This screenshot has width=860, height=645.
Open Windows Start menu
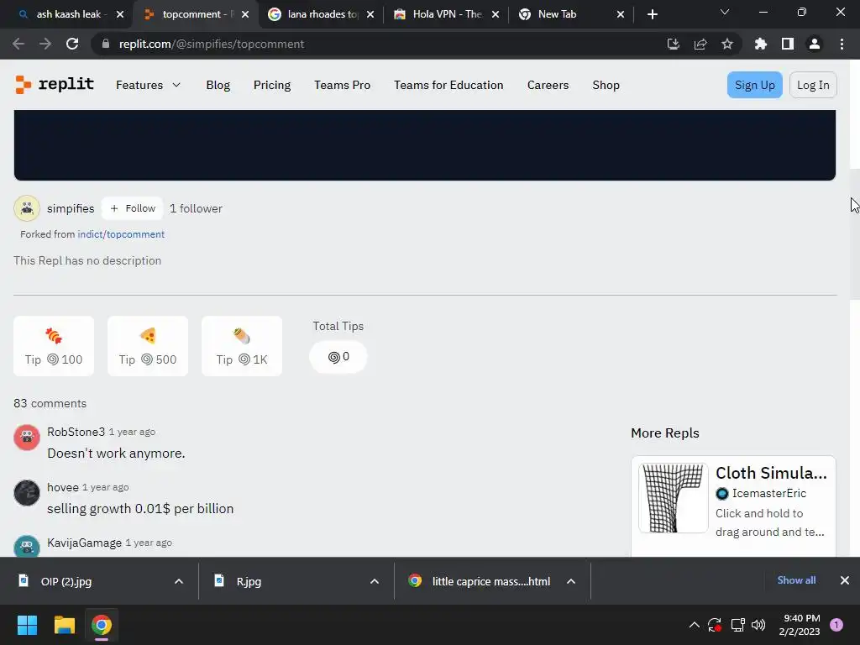pos(27,625)
